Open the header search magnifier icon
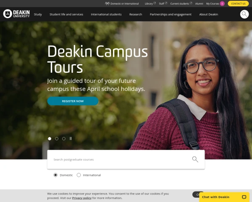252x202 pixels. (x=244, y=14)
